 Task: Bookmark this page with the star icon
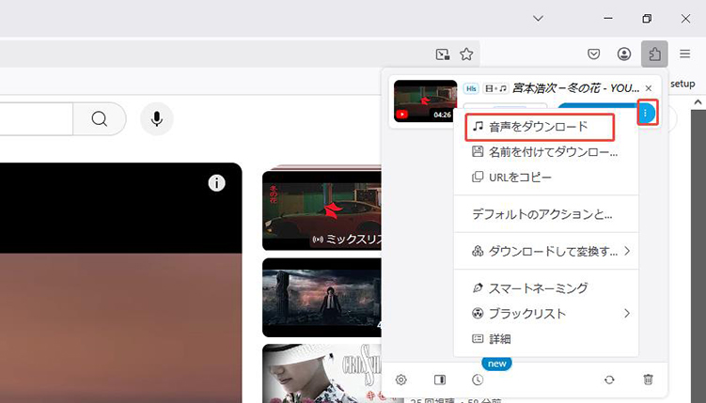[466, 54]
